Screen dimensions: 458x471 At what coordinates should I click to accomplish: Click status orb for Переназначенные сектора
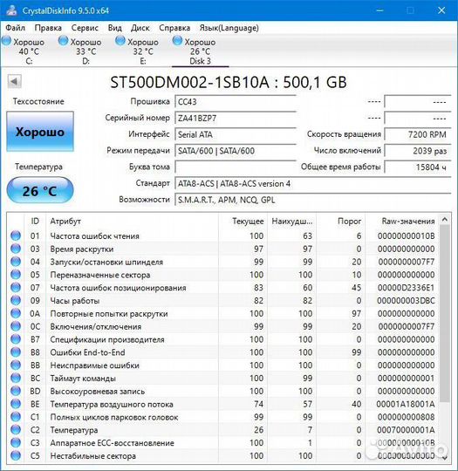point(16,274)
